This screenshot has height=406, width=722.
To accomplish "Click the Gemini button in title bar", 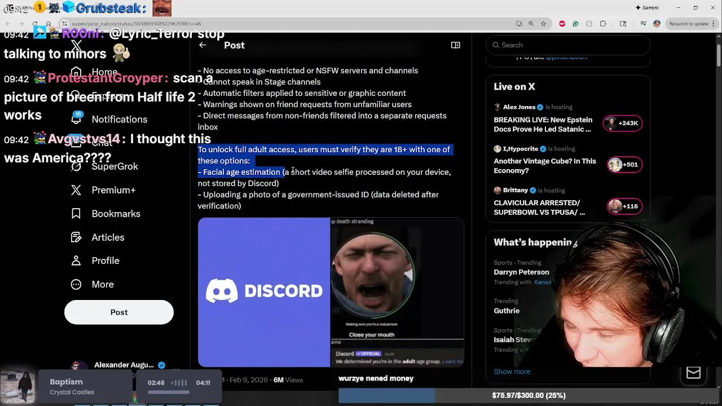I will [647, 7].
